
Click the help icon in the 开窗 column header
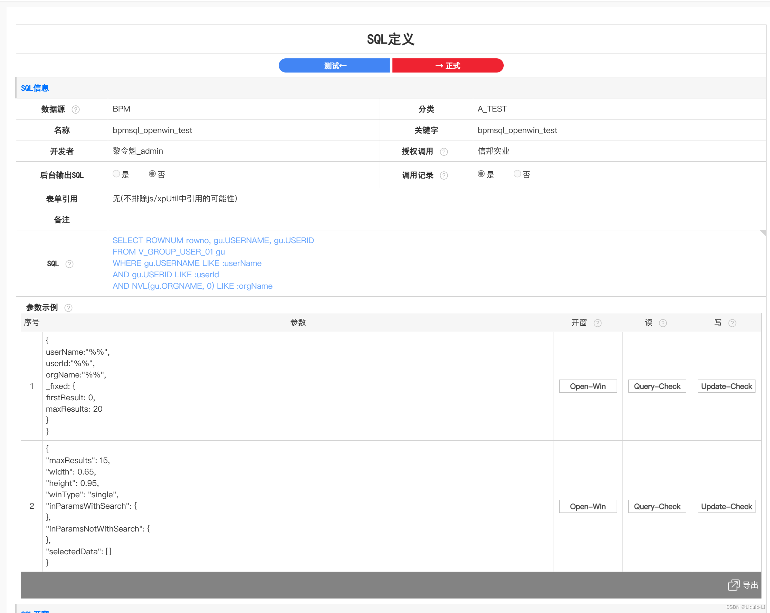click(x=598, y=323)
